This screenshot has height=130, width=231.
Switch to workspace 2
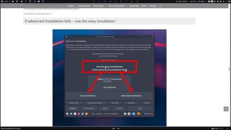pyautogui.click(x=99, y=1)
